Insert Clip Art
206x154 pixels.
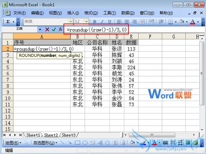click(115, 143)
